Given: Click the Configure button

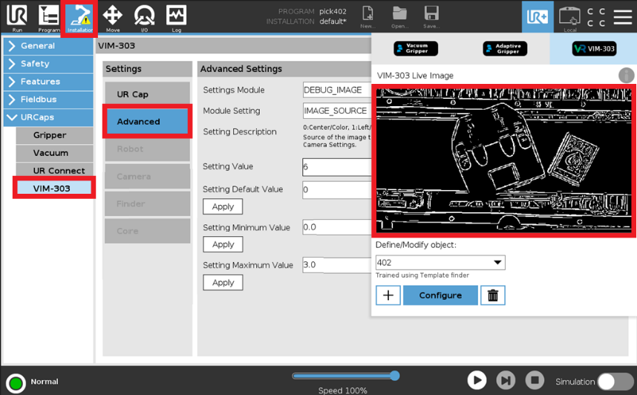Looking at the screenshot, I should [440, 295].
